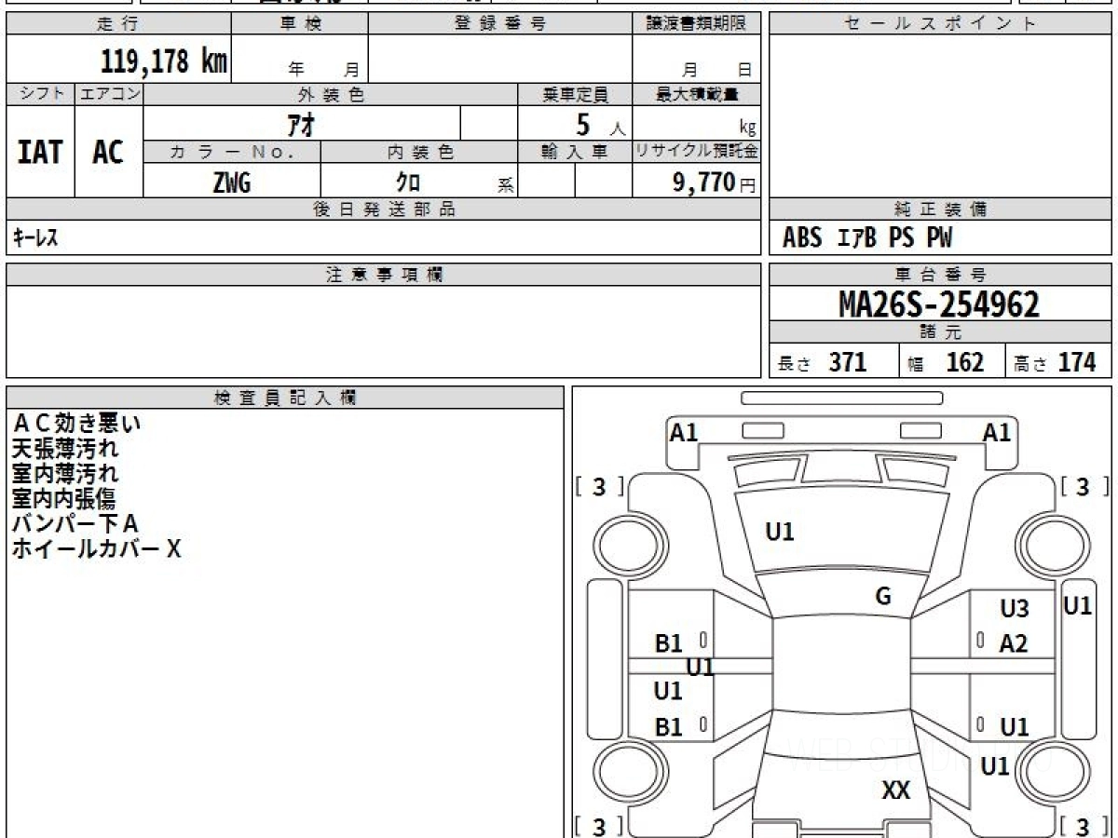Click the 検査員記入欄 header

pyautogui.click(x=285, y=398)
